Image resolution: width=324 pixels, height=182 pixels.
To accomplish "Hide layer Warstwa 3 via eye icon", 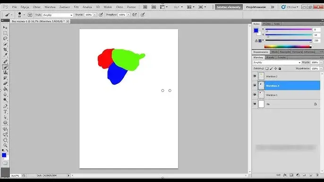I will coord(255,85).
